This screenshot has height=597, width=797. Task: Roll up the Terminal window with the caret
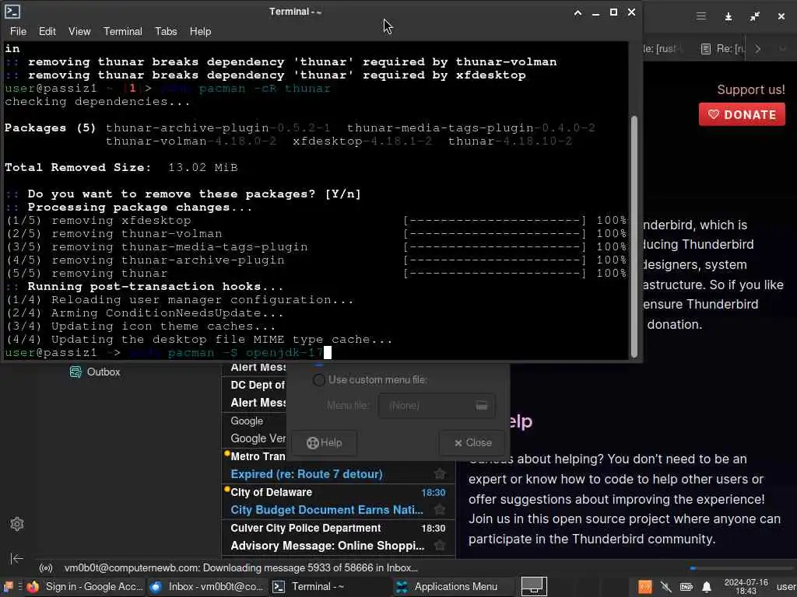coord(578,12)
